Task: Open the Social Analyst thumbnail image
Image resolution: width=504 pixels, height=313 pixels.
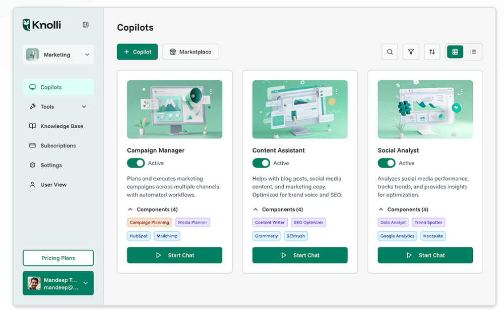Action: pos(425,110)
